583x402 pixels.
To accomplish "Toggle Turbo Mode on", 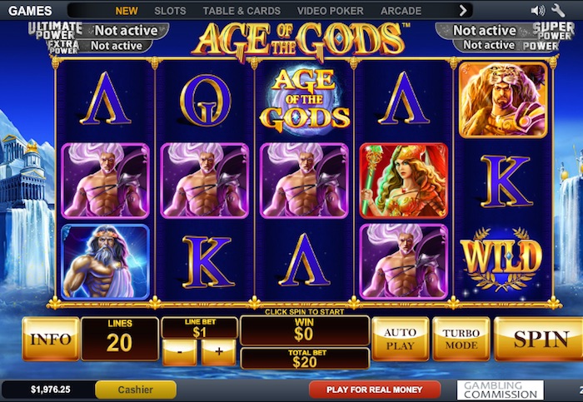I will point(461,339).
